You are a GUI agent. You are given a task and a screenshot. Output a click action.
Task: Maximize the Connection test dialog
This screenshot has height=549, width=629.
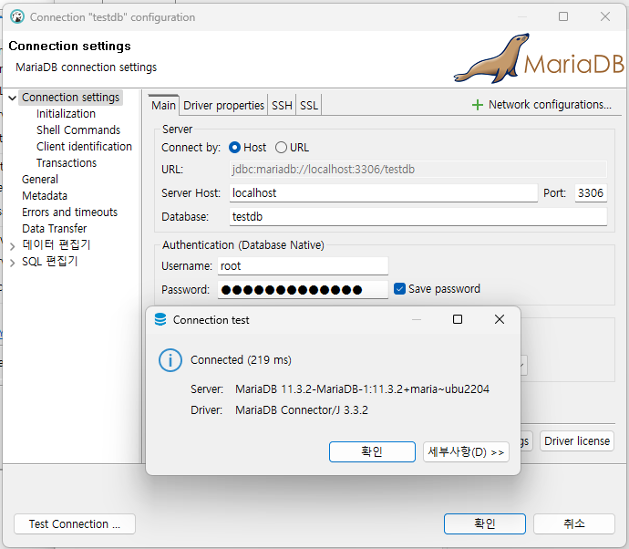pos(458,319)
